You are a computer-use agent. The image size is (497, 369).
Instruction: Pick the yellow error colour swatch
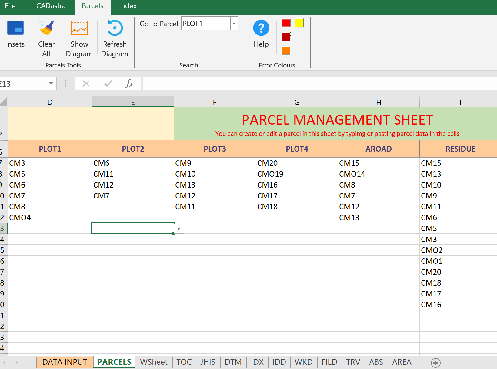pyautogui.click(x=299, y=23)
